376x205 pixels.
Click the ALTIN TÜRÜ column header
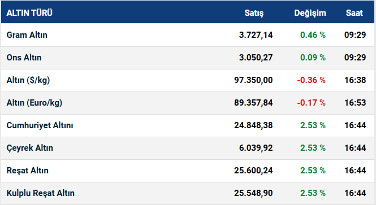29,12
